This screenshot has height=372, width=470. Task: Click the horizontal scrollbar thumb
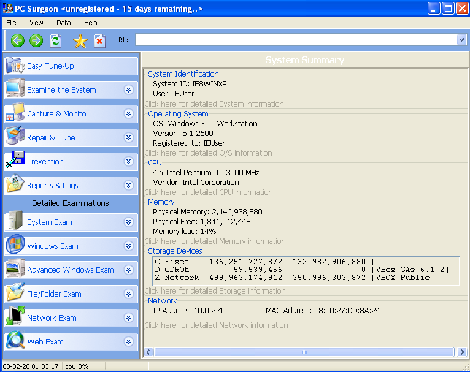pos(304,352)
